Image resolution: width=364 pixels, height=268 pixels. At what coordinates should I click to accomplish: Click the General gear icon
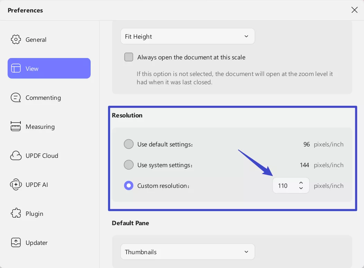[16, 39]
